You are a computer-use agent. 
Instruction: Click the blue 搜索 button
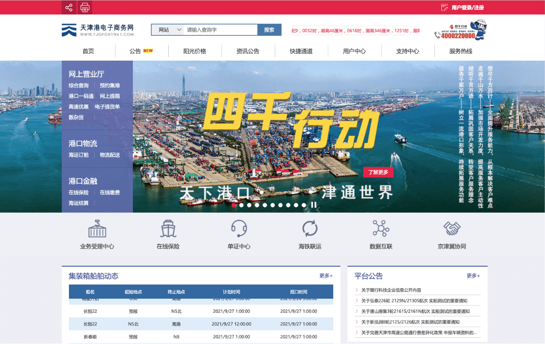click(x=269, y=30)
